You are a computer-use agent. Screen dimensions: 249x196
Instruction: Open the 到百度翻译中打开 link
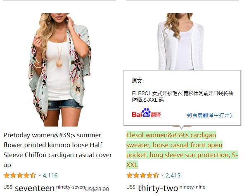210,115
